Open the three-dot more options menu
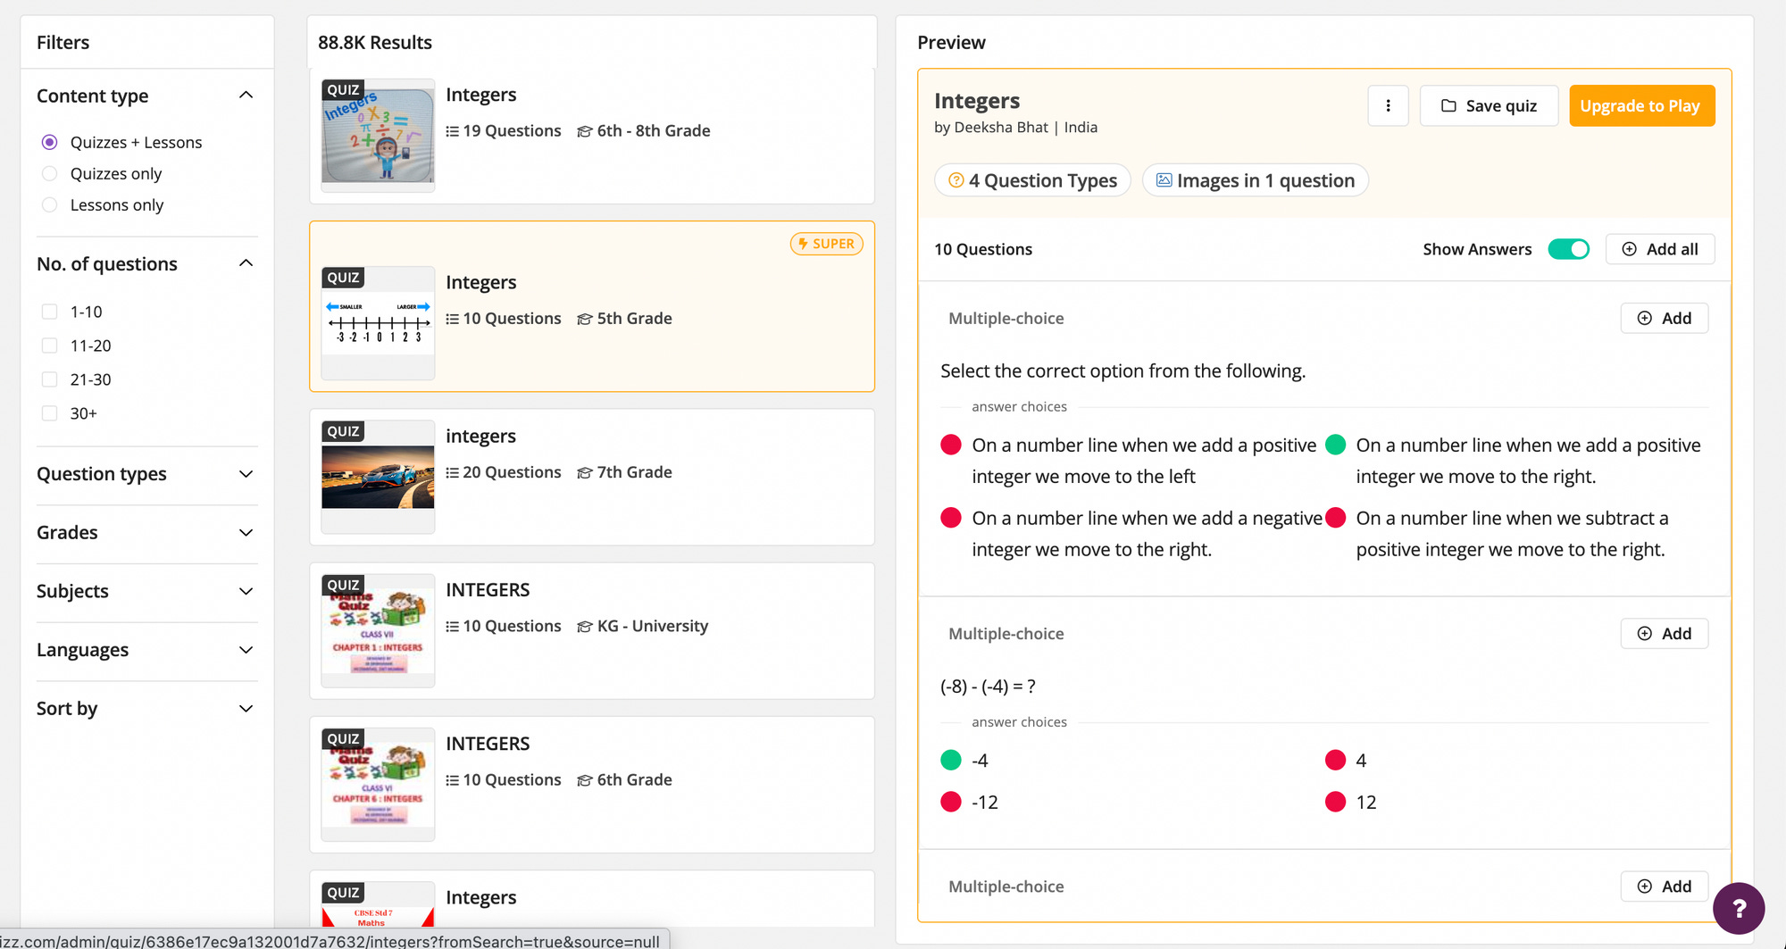The height and width of the screenshot is (949, 1786). coord(1388,105)
